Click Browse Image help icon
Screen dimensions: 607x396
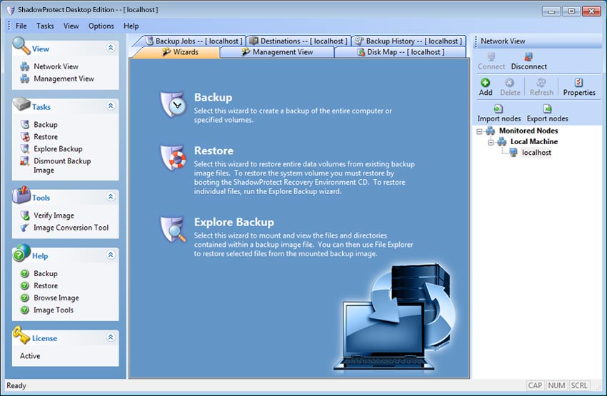coord(25,298)
